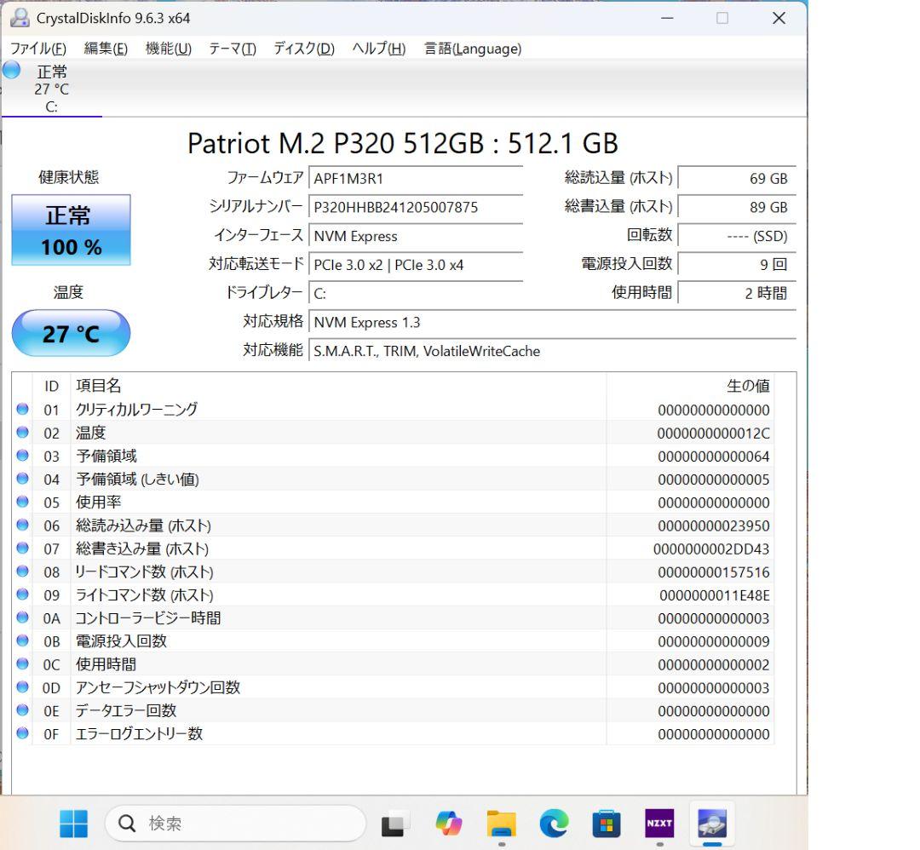The height and width of the screenshot is (850, 920).
Task: Open the ファイル(F) menu
Action: tap(38, 49)
